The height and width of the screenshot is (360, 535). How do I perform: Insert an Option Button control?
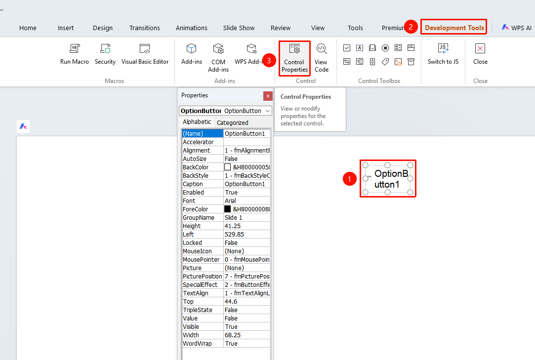[385, 48]
